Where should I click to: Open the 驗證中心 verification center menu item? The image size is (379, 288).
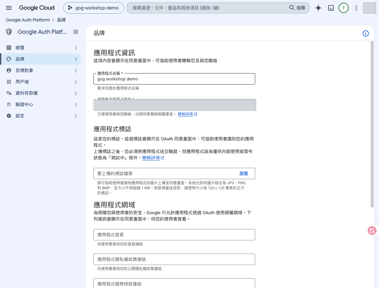coord(40,104)
